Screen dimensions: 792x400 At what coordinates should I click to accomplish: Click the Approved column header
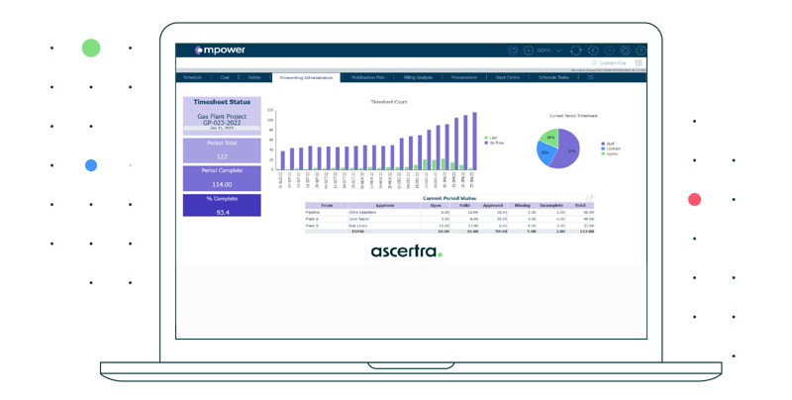(493, 206)
